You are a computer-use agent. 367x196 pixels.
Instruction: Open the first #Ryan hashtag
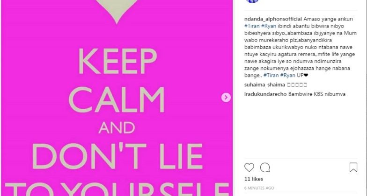(x=269, y=26)
